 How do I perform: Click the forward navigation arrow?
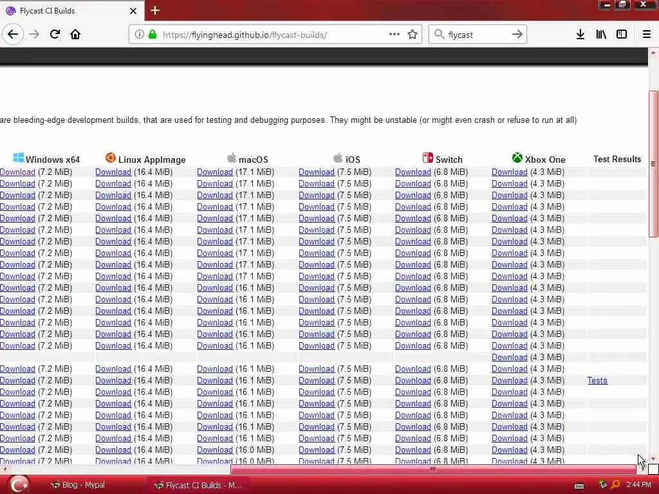[35, 35]
